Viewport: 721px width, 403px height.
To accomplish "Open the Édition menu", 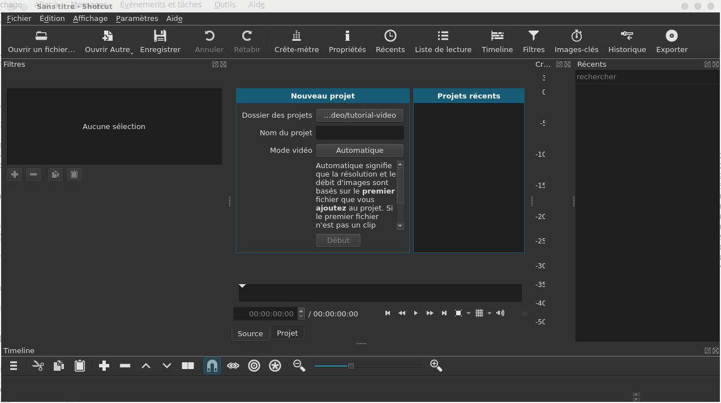I will click(52, 18).
